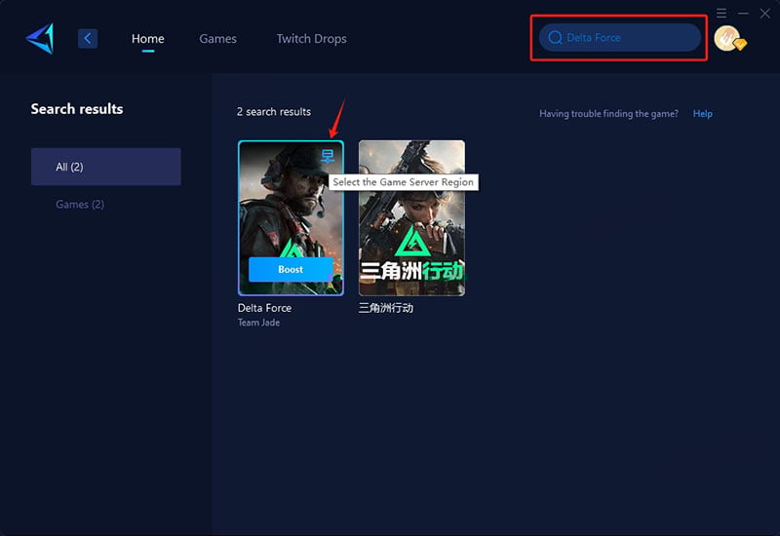Open the Home tab
This screenshot has height=536, width=780.
(148, 39)
